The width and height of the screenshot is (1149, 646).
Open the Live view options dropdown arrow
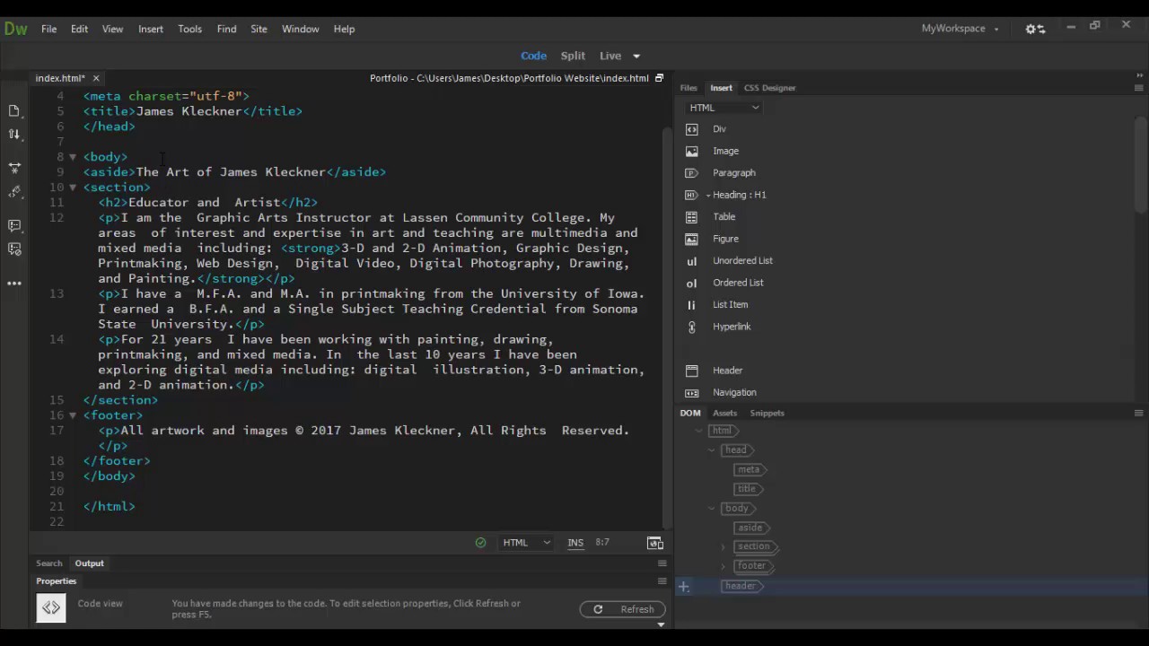coord(636,56)
